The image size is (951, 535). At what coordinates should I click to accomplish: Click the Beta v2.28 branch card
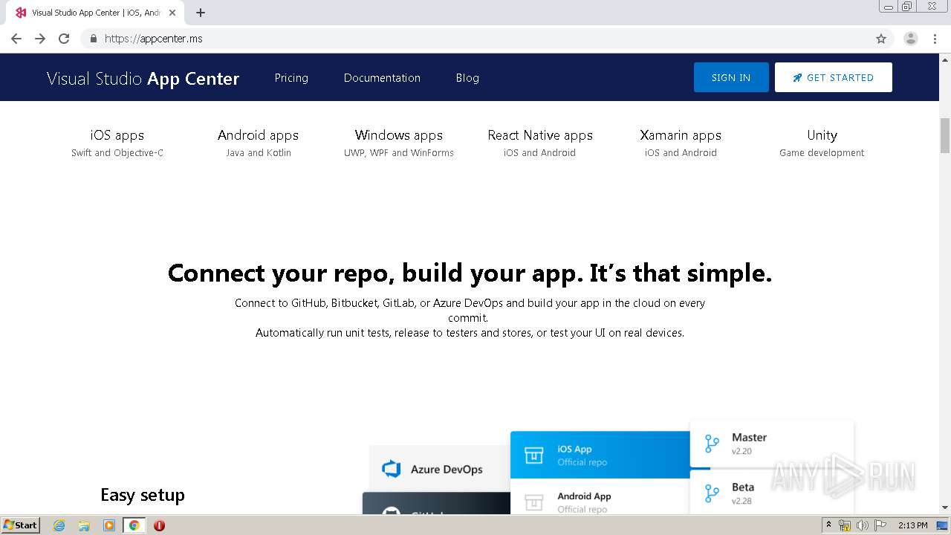tap(772, 492)
